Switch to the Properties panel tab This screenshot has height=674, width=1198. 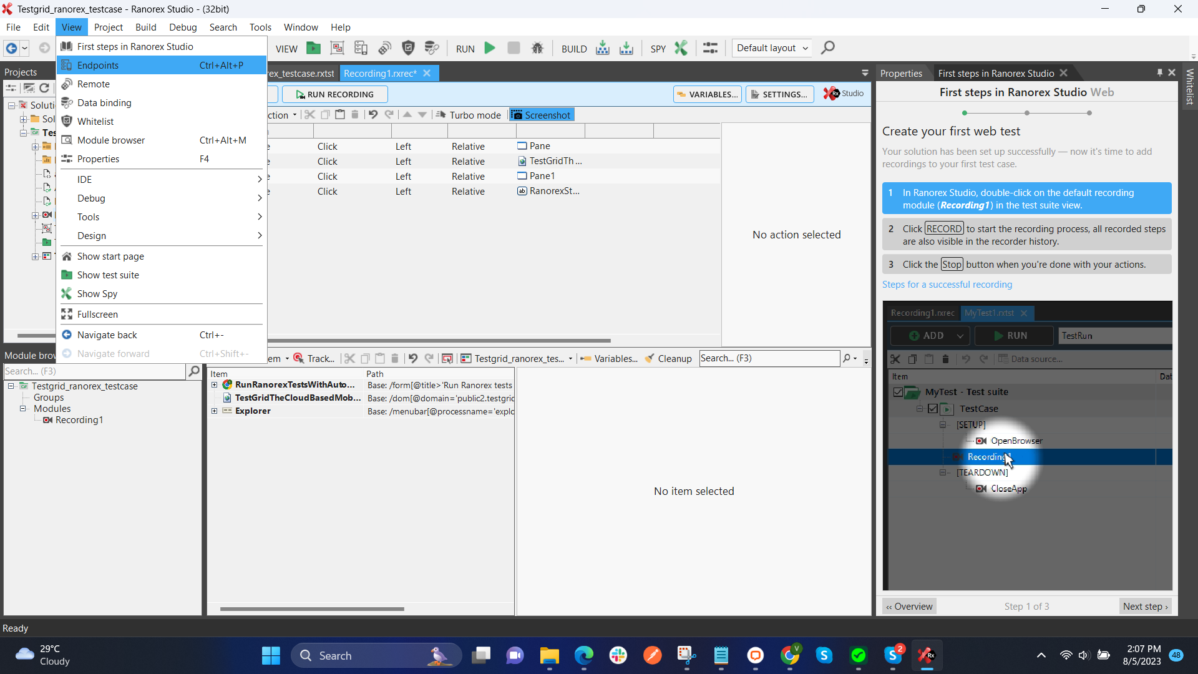(901, 74)
